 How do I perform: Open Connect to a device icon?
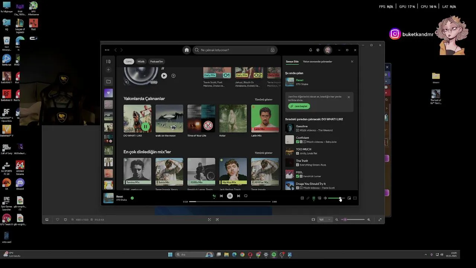click(x=319, y=198)
